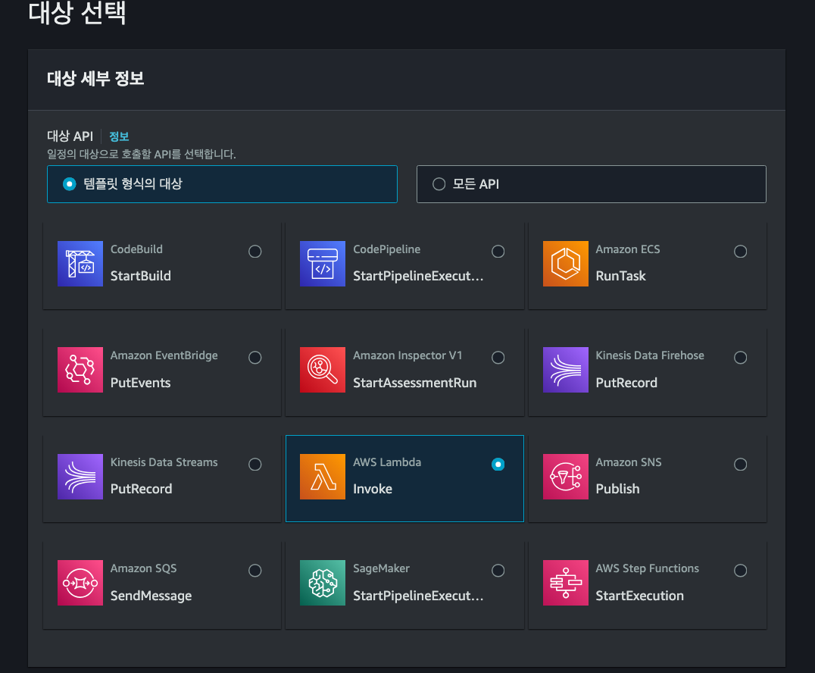
Task: Open the 정보 link next to 대상 API
Action: point(119,136)
